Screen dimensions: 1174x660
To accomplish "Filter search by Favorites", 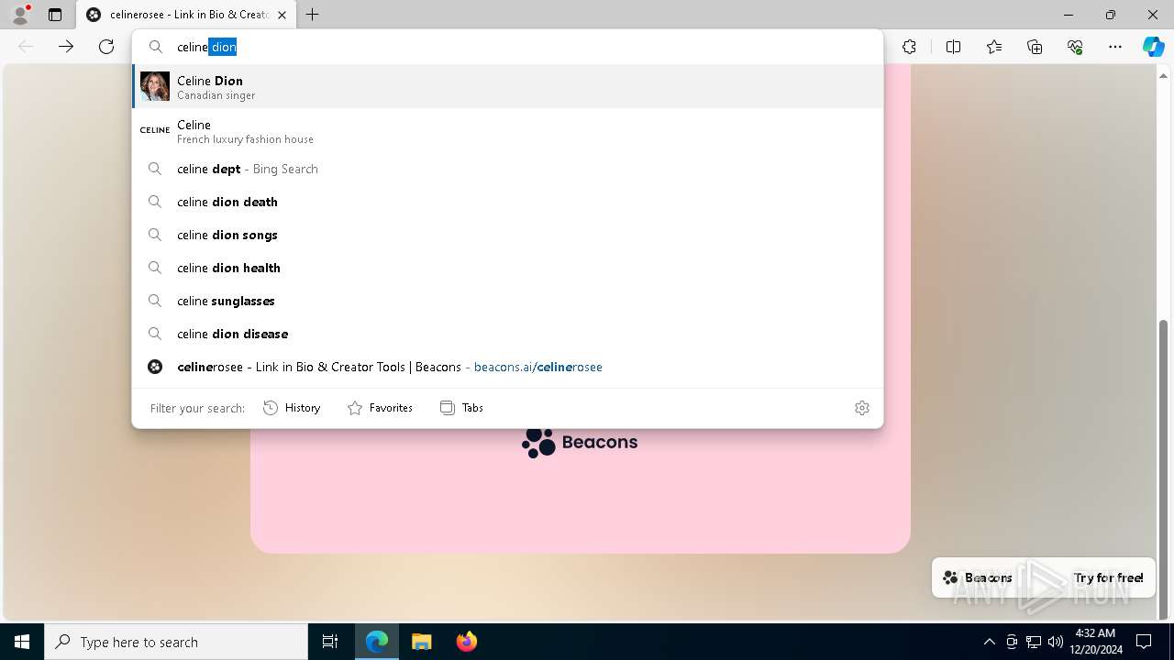I will 380,408.
